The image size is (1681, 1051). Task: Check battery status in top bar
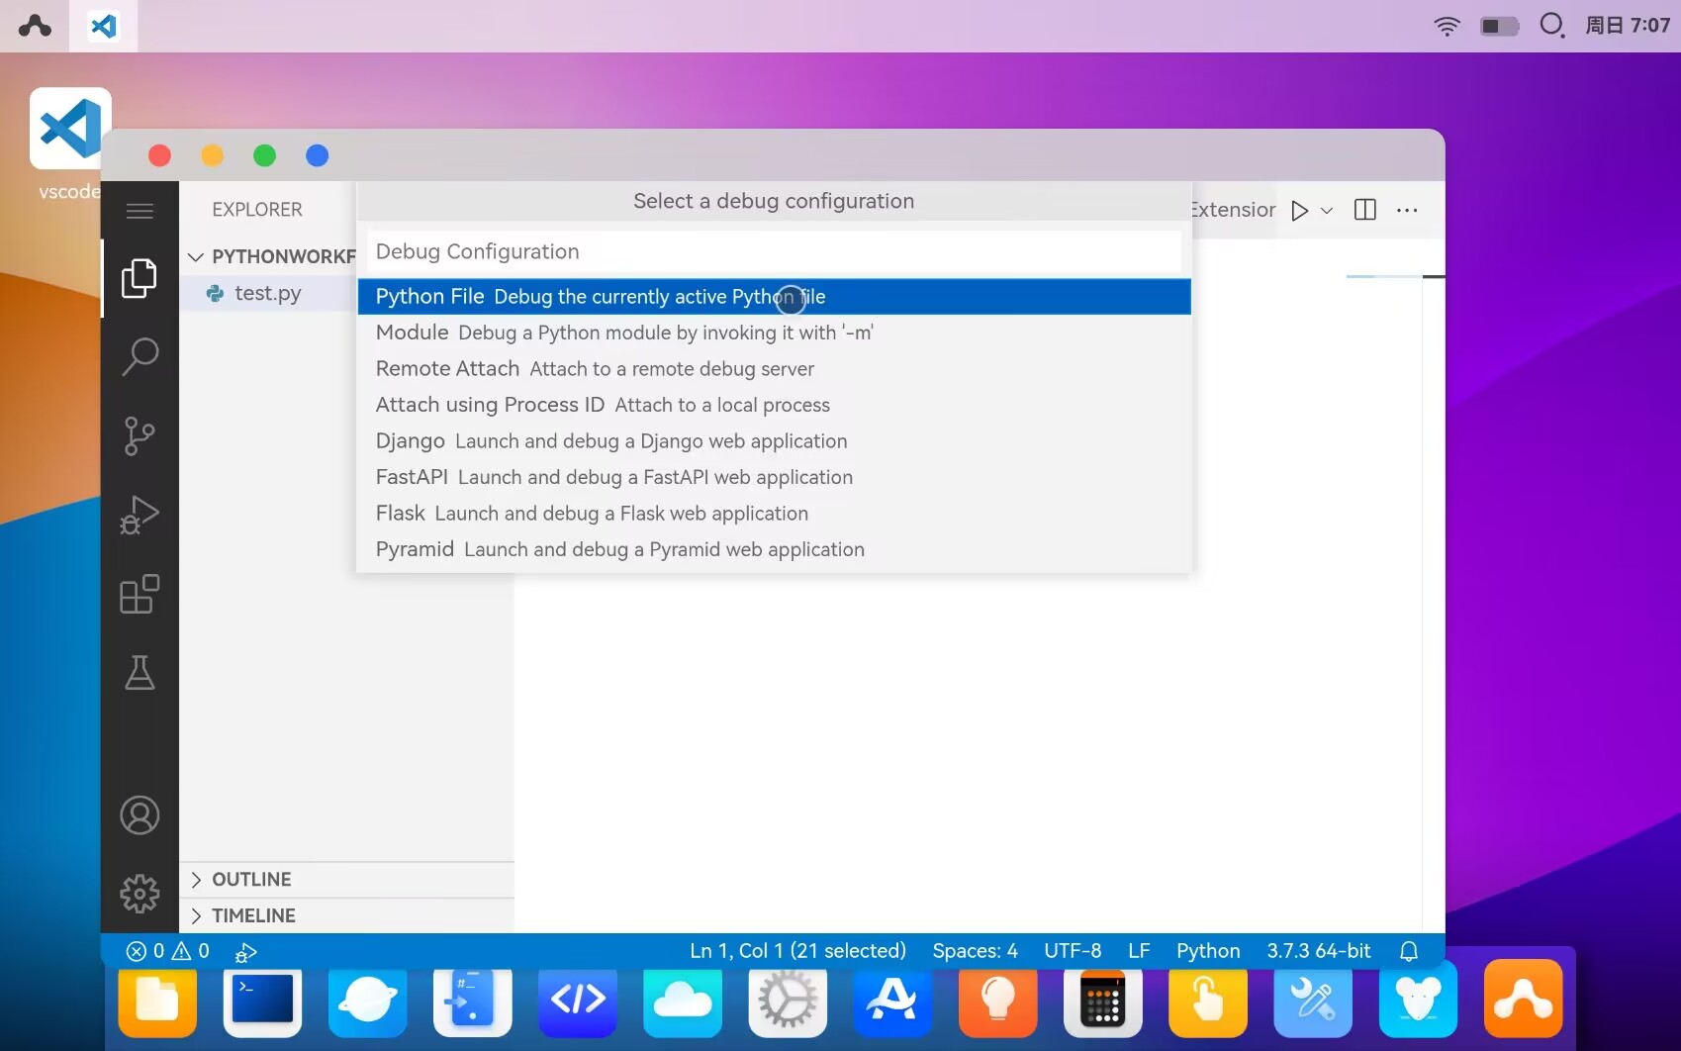(1499, 26)
